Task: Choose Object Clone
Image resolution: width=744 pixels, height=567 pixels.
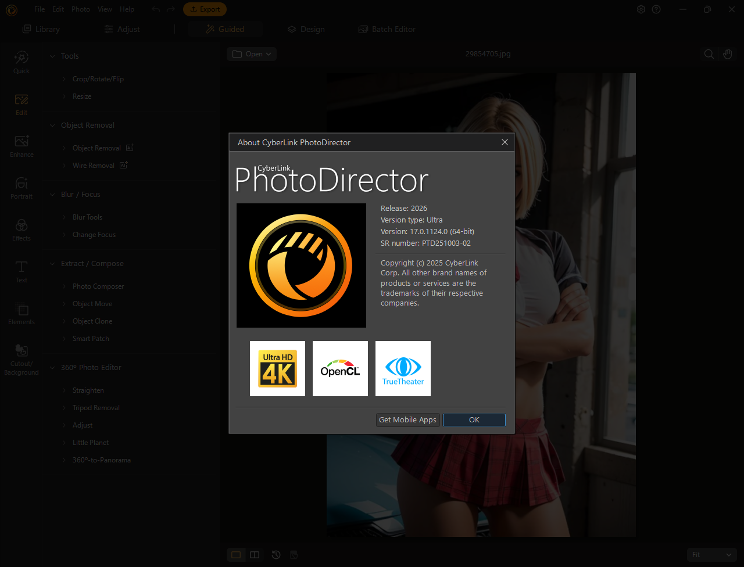Action: [92, 321]
